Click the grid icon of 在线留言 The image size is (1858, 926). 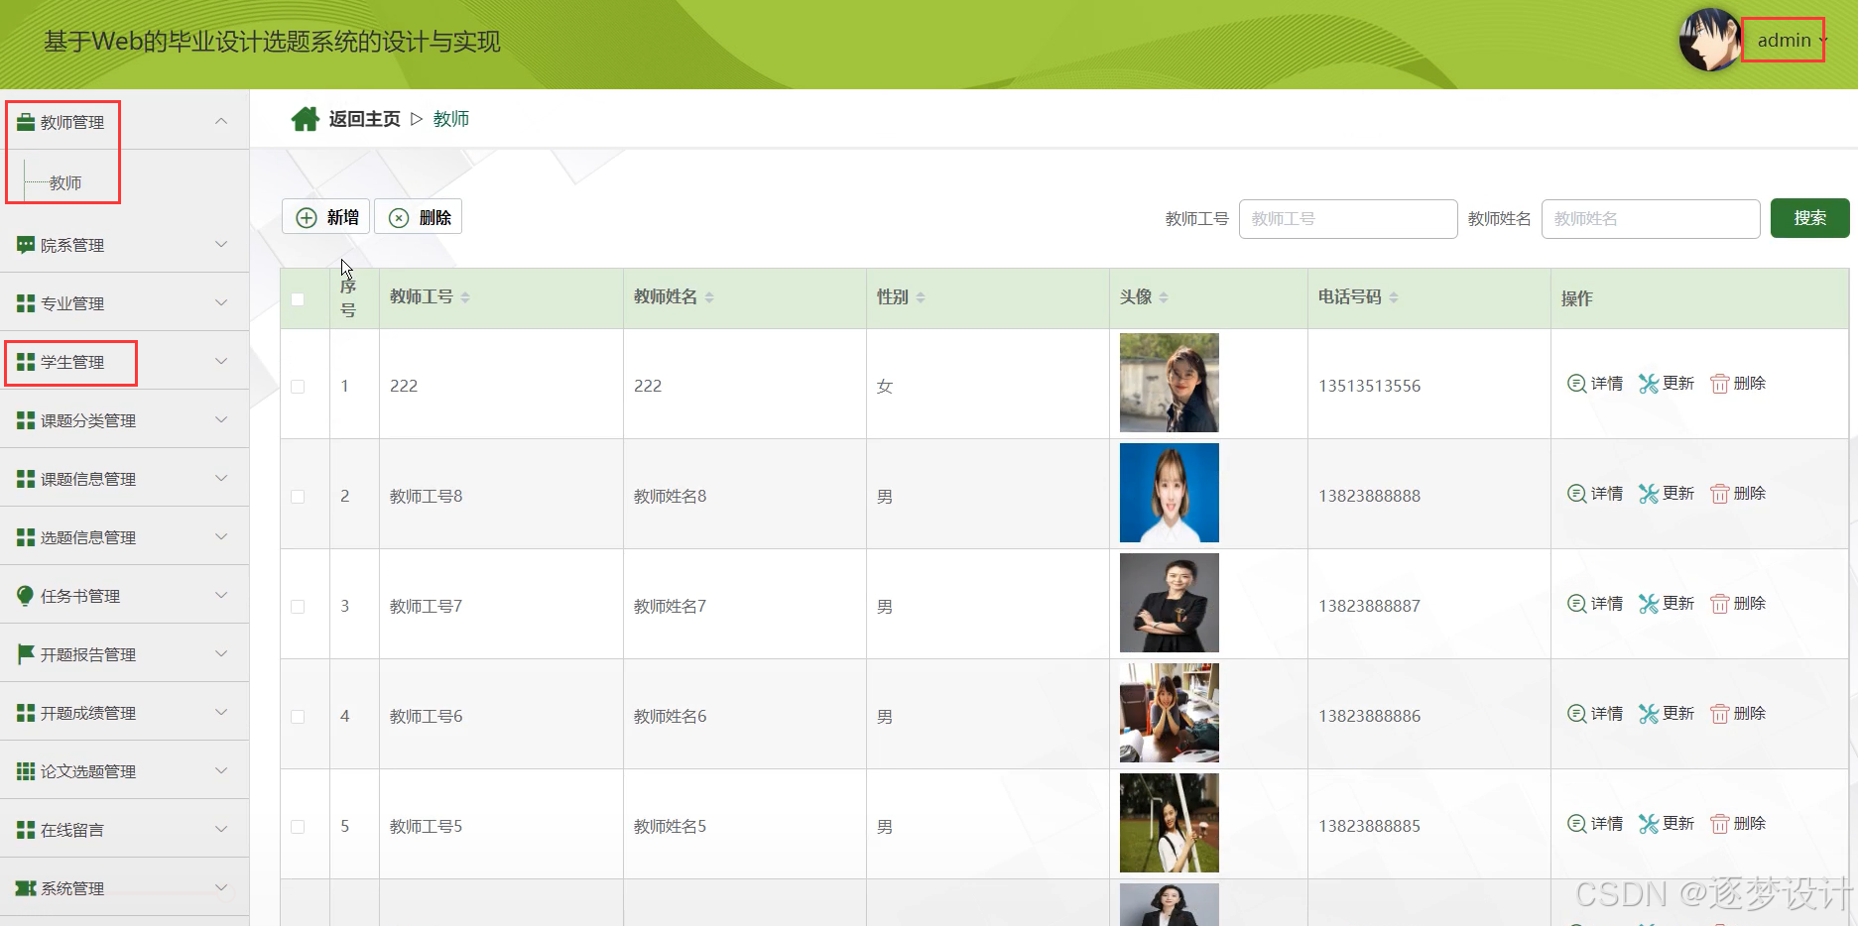[26, 830]
